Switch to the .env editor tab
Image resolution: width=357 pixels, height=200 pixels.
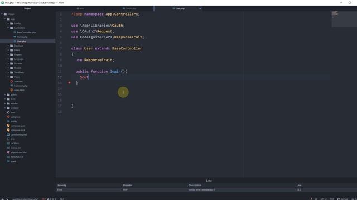[x=80, y=8]
